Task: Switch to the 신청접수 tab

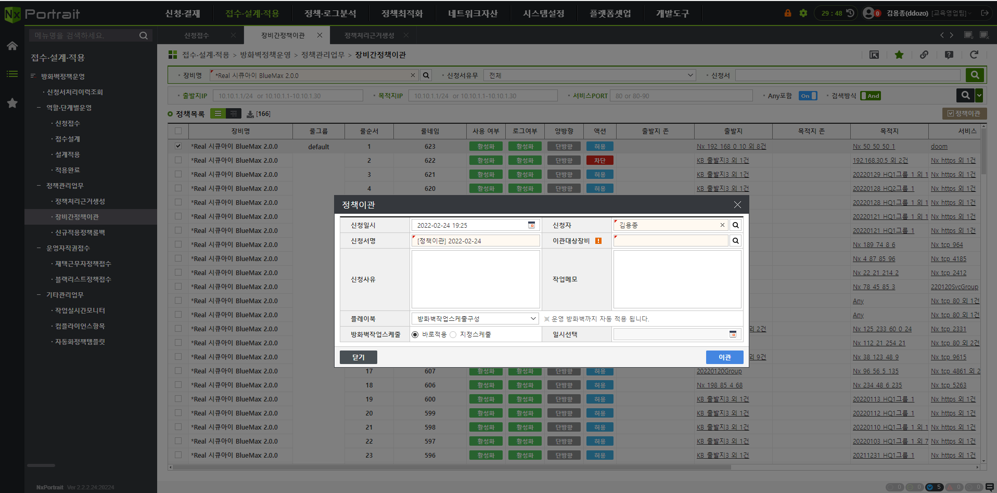Action: pyautogui.click(x=197, y=35)
